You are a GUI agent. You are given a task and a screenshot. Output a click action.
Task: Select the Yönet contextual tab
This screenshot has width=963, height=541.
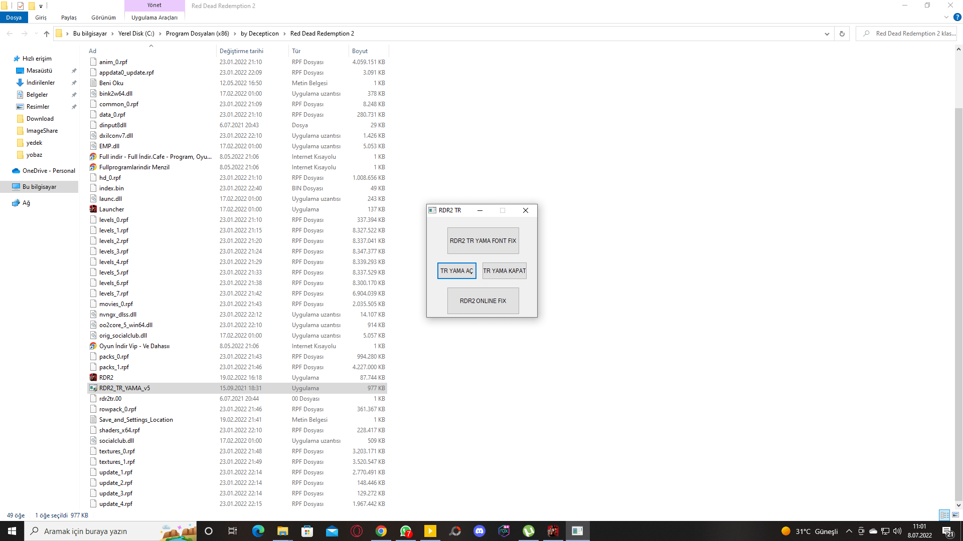point(154,6)
